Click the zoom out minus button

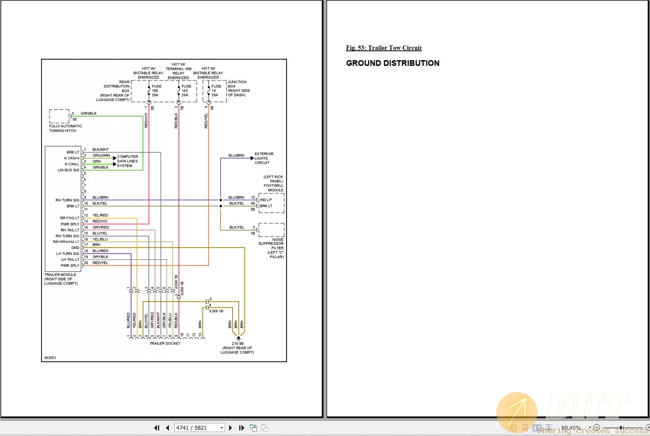click(x=596, y=428)
